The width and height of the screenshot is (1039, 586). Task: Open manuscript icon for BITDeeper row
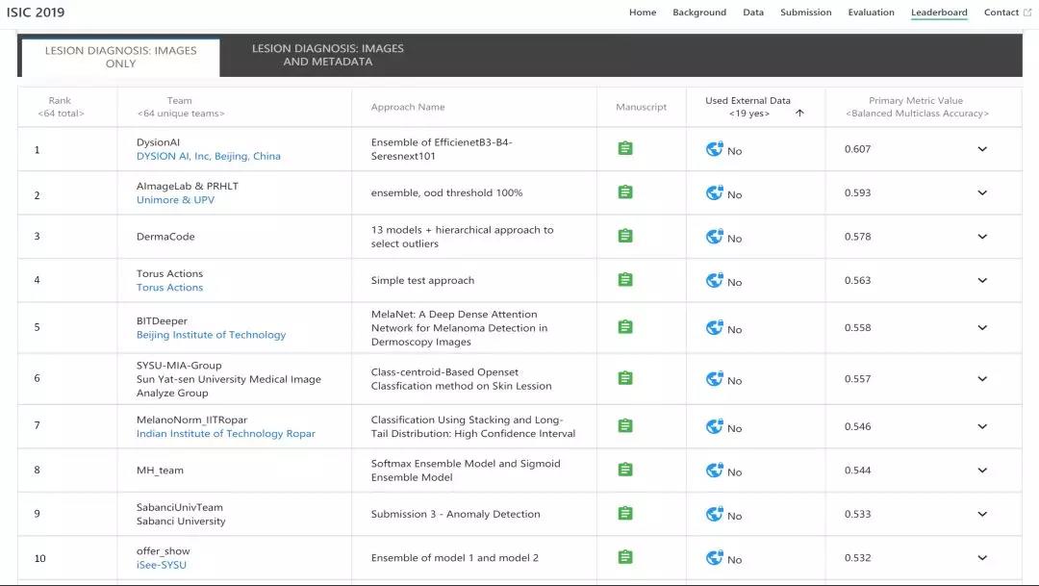point(625,327)
